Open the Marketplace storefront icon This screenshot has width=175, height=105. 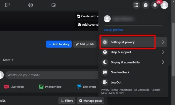click(x=7, y=5)
